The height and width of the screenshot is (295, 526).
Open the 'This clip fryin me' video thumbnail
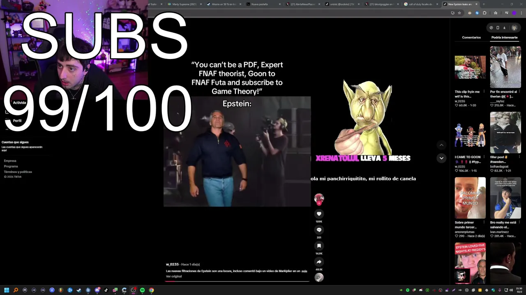(470, 67)
